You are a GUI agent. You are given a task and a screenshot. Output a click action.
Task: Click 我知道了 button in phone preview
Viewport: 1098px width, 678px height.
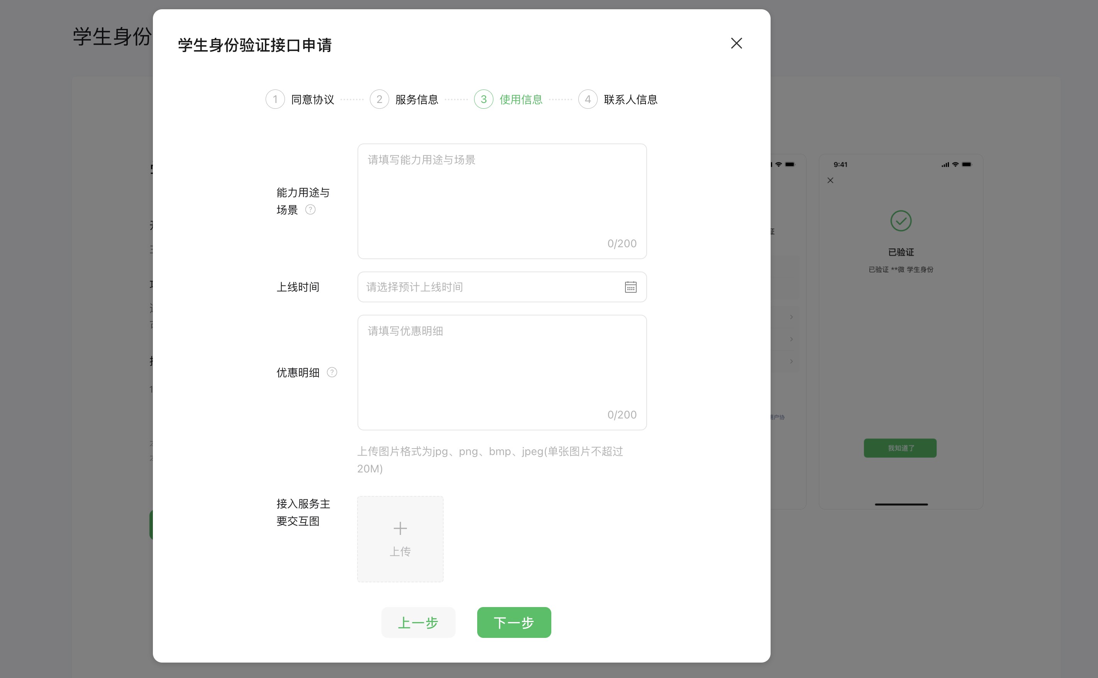point(900,448)
